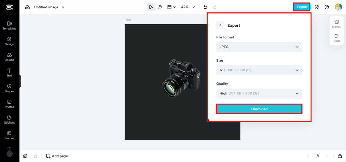Viewport: 346px width, 162px height.
Task: Open the Stickers panel
Action: (9, 120)
